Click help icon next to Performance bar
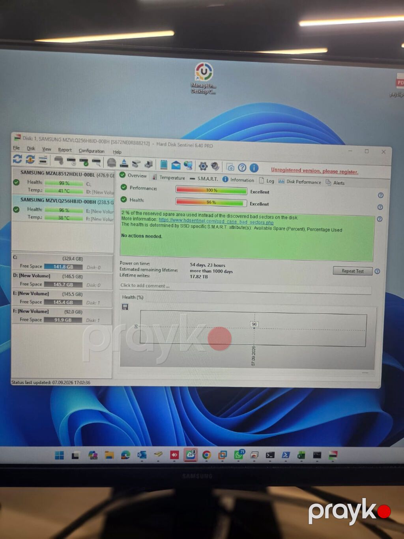Screen dimensions: 404x539 tap(381, 195)
